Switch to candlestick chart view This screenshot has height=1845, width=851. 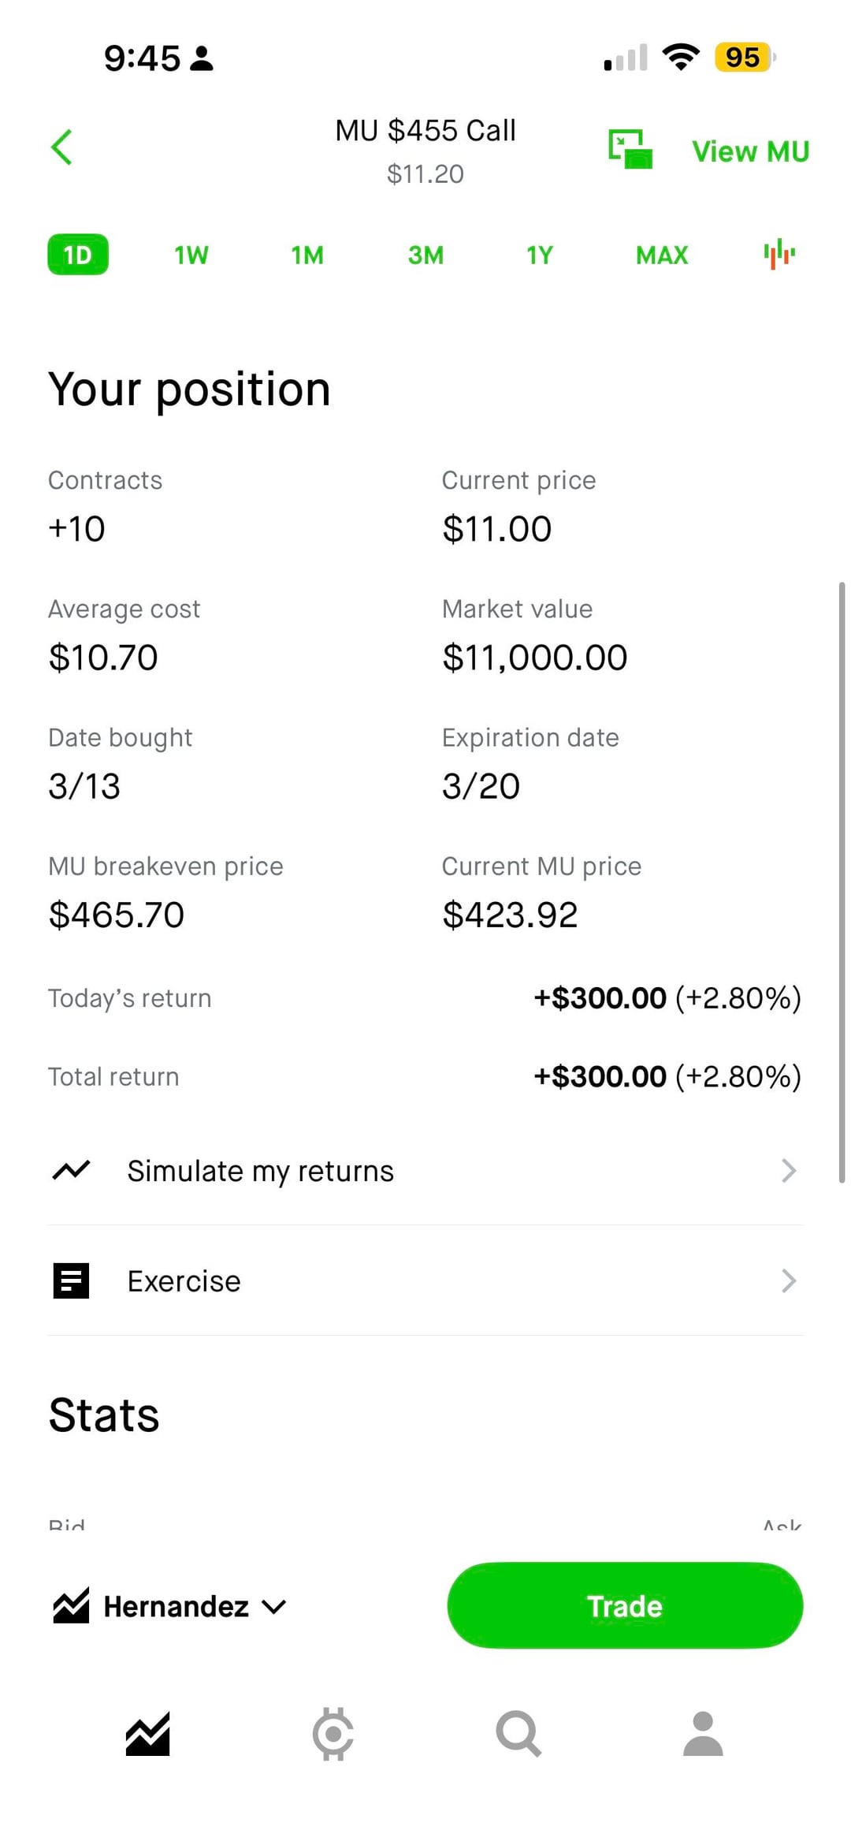(779, 254)
